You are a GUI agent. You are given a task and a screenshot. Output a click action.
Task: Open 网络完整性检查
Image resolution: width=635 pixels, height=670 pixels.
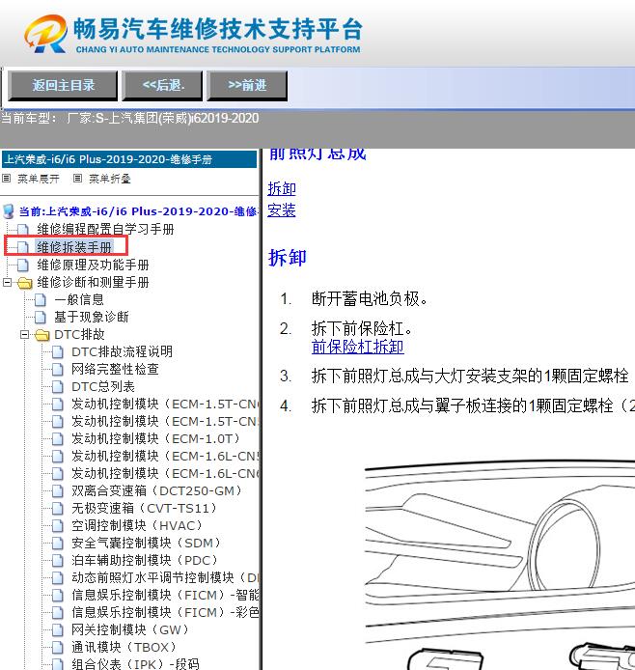click(x=115, y=369)
